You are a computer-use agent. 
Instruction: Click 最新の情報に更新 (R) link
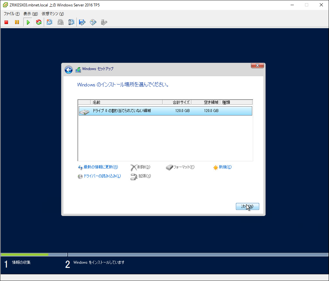tap(100, 167)
